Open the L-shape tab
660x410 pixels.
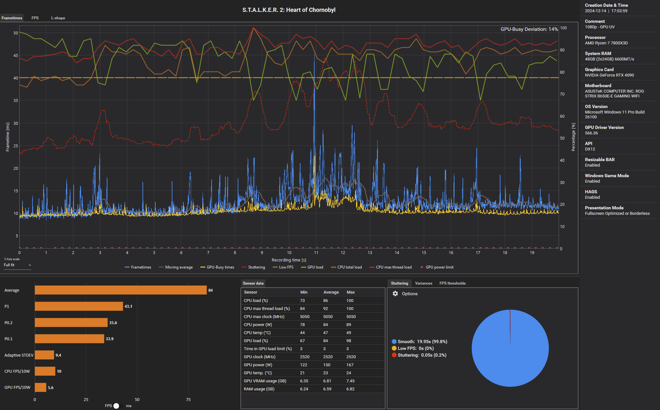coord(58,18)
